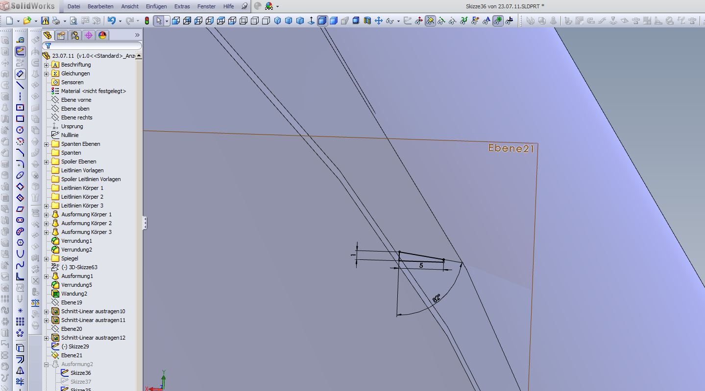This screenshot has height=391, width=705.
Task: Click the glasses view display icon
Action: [x=390, y=21]
